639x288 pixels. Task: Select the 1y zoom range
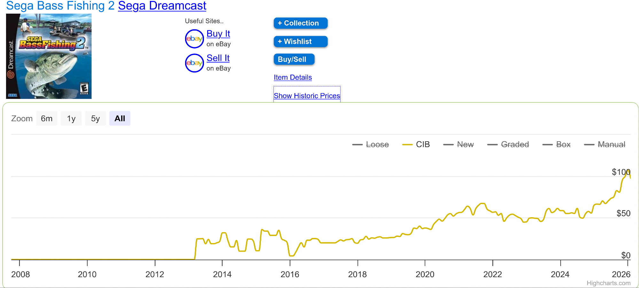click(71, 119)
